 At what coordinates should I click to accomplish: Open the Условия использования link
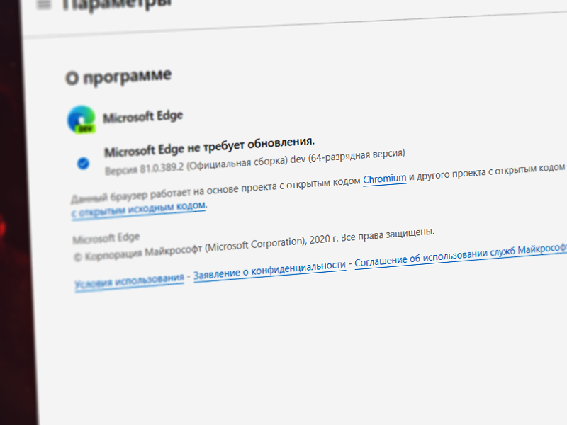130,281
